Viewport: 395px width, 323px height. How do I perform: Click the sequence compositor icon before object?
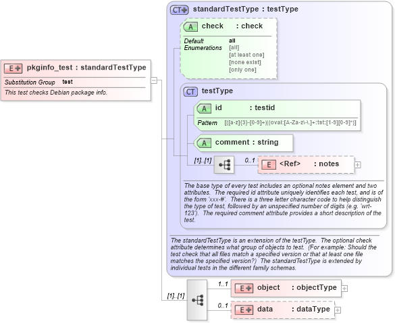pos(197,300)
